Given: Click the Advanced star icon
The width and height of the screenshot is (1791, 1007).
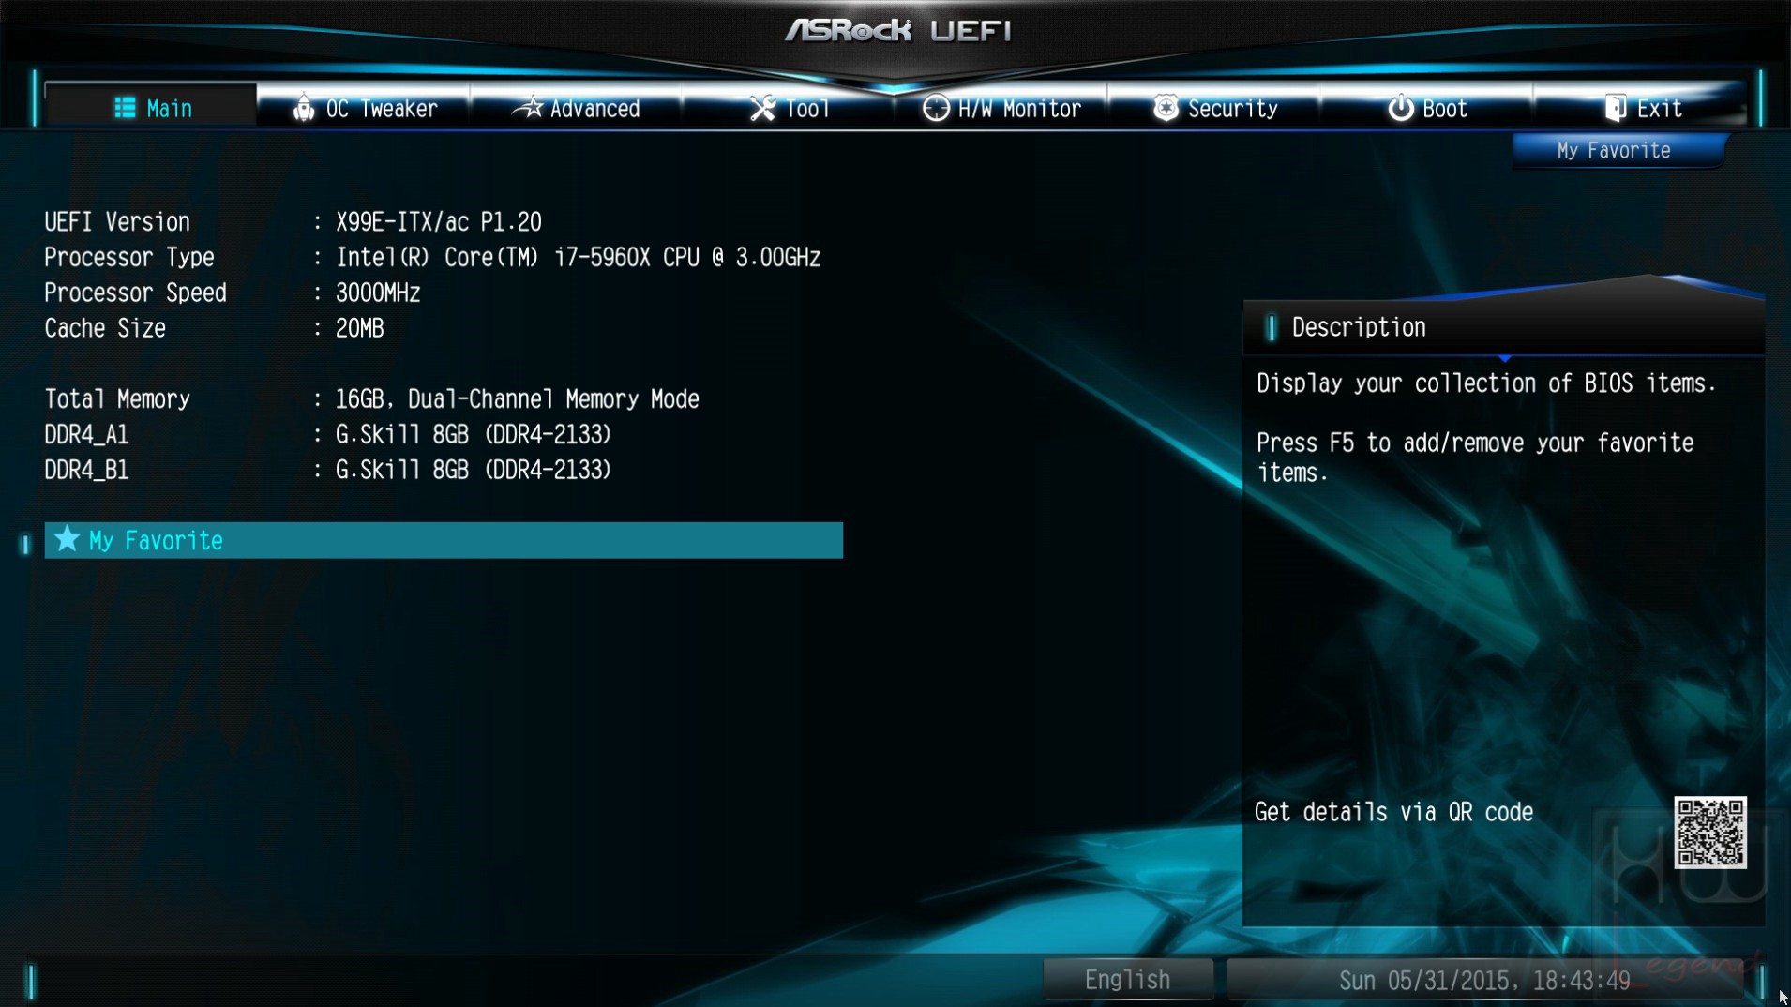Looking at the screenshot, I should pyautogui.click(x=529, y=107).
